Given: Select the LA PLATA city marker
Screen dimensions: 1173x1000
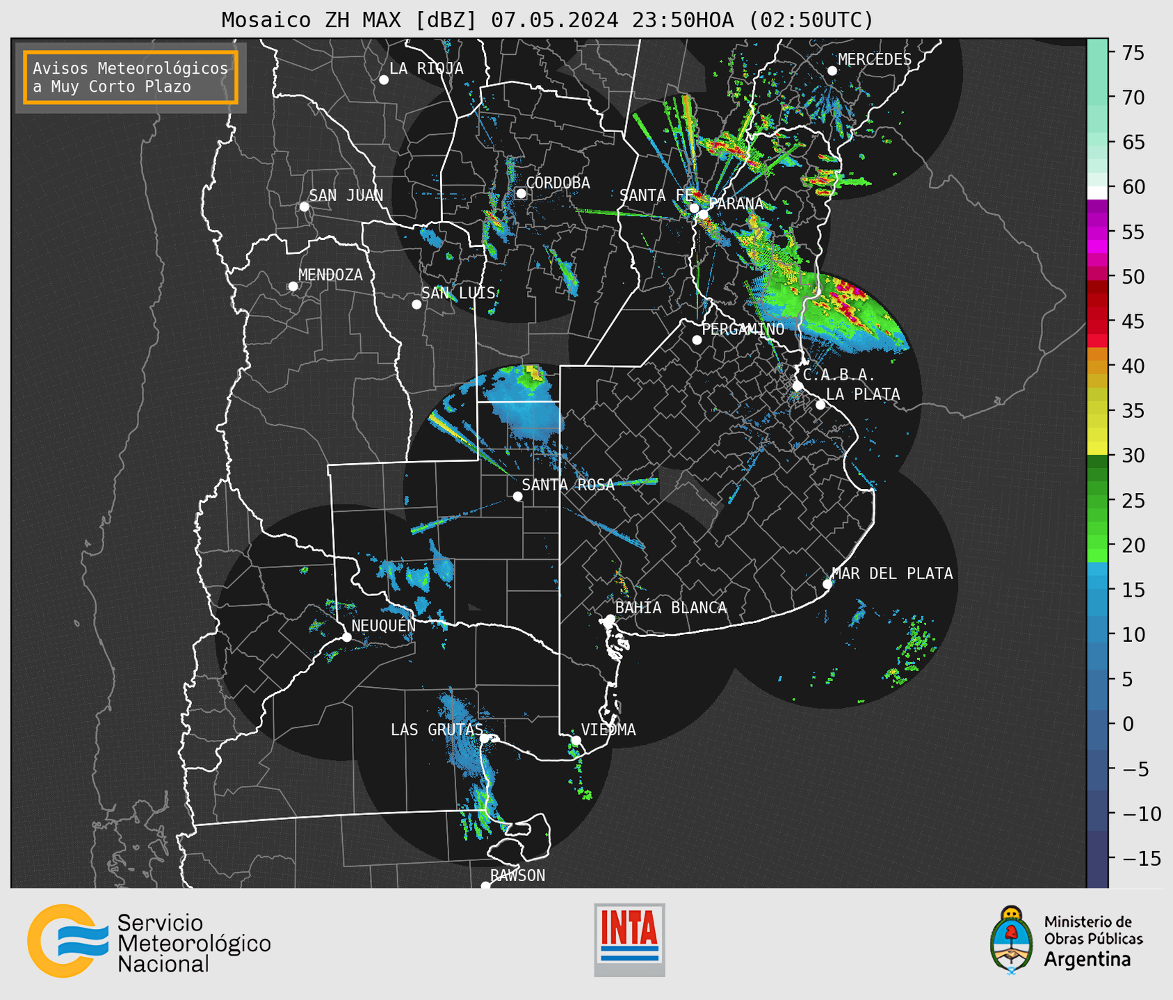Looking at the screenshot, I should pos(820,405).
